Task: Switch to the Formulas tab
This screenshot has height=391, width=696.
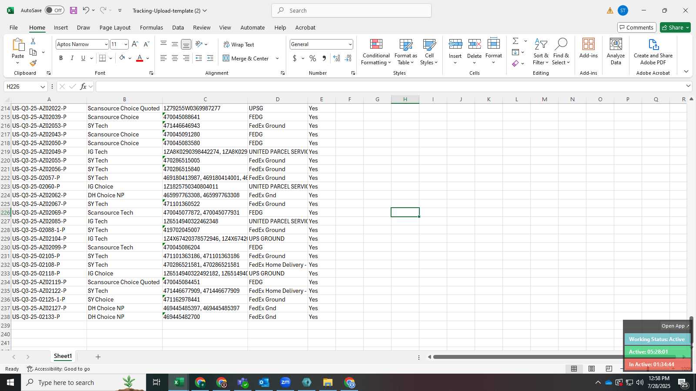Action: pyautogui.click(x=151, y=27)
